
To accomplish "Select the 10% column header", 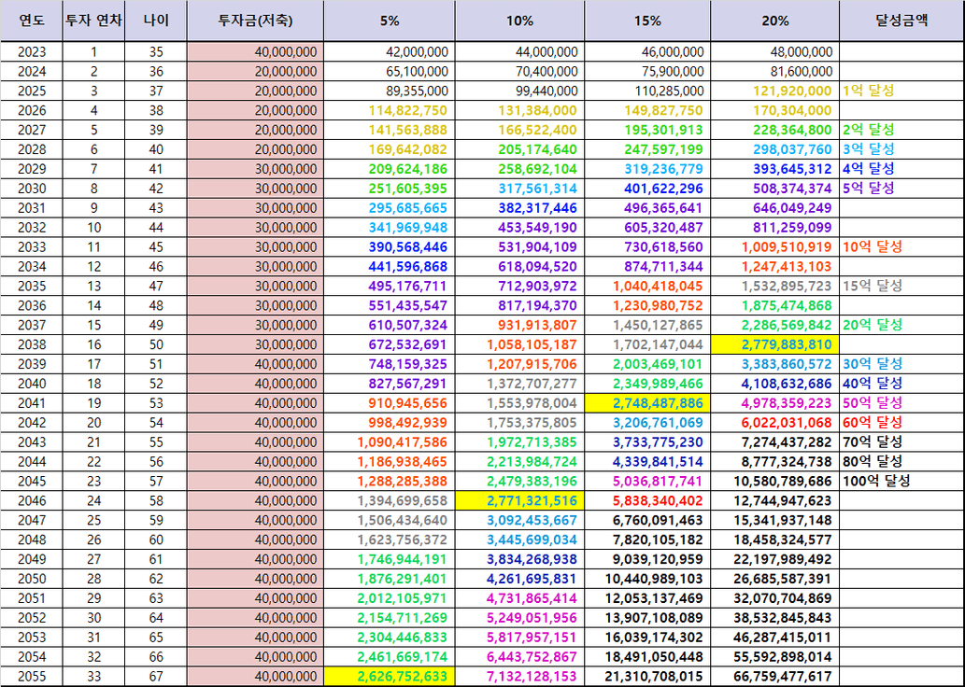I will pos(519,21).
